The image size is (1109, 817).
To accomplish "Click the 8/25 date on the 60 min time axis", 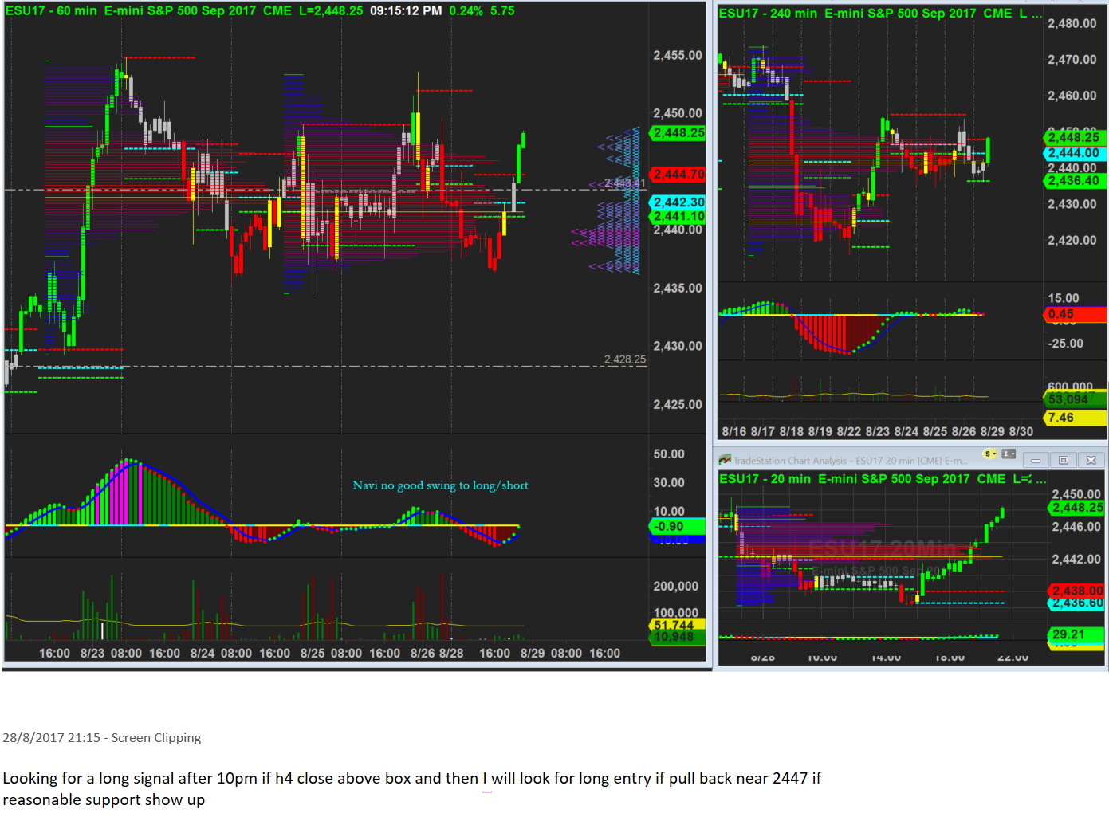I will tap(313, 654).
